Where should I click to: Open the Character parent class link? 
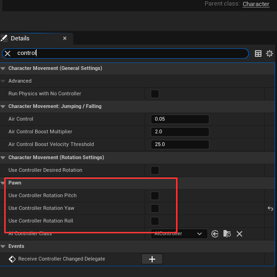pos(256,4)
